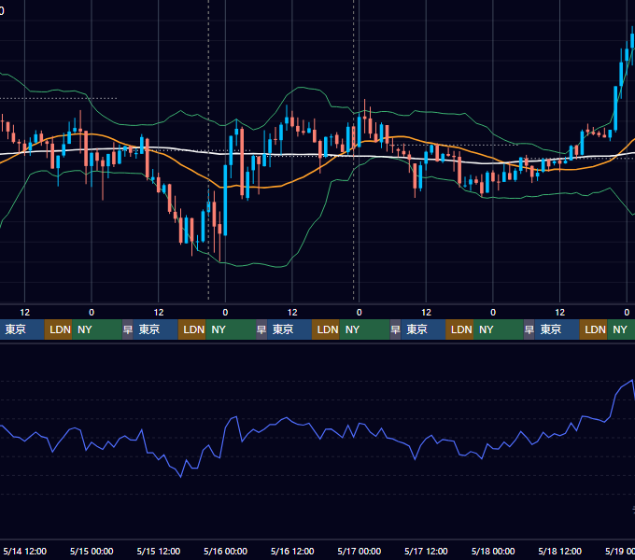
Task: Click the 5/18 00:00 date label
Action: (x=493, y=551)
